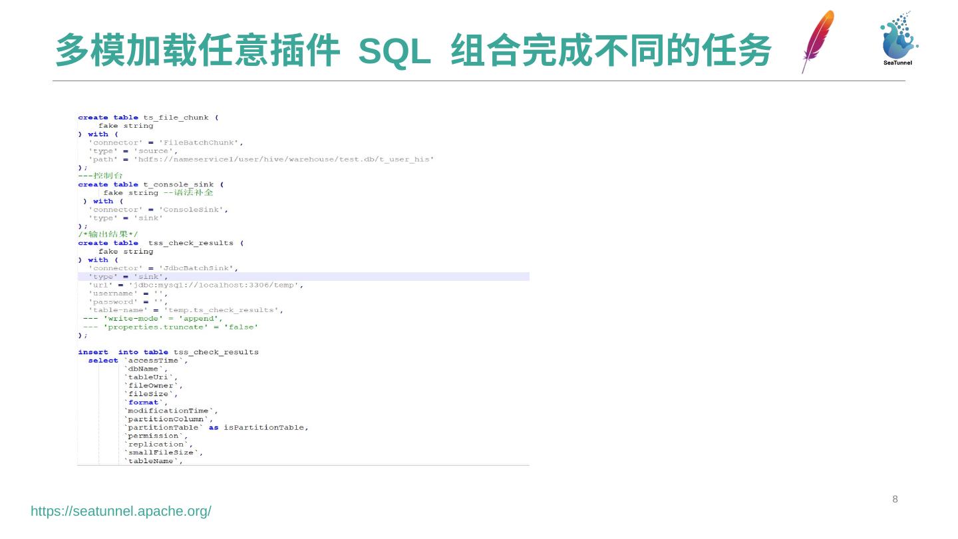Screen dimensions: 958x539
Task: Open the seatunnel.apache.org link
Action: coord(121,511)
